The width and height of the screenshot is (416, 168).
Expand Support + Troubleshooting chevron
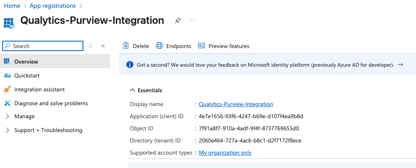7,130
